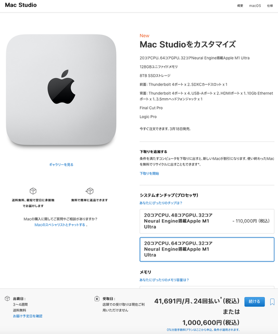Click the shipping date box icon

[7, 299]
